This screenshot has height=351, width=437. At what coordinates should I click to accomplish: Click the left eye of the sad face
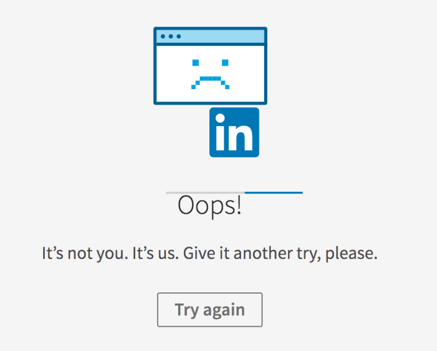[x=195, y=62]
